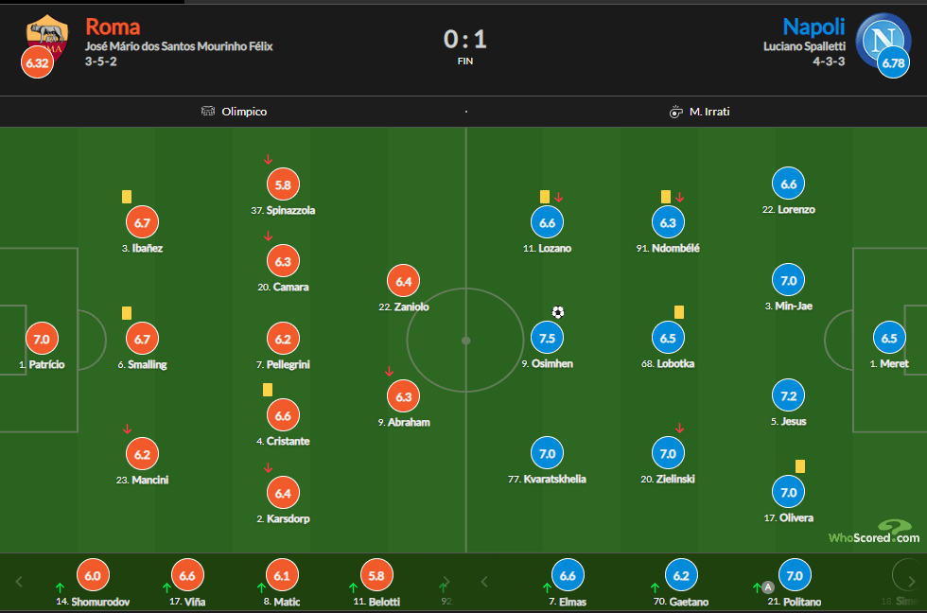Screen dimensions: 927x613
Task: Click Osimhen's goal ball icon
Action: [558, 312]
